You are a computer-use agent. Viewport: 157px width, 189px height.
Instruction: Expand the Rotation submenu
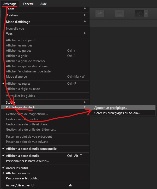(45, 15)
